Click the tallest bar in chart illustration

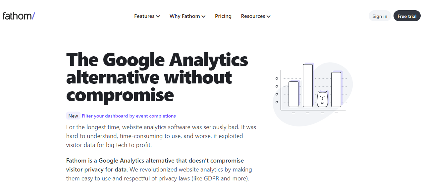point(308,85)
